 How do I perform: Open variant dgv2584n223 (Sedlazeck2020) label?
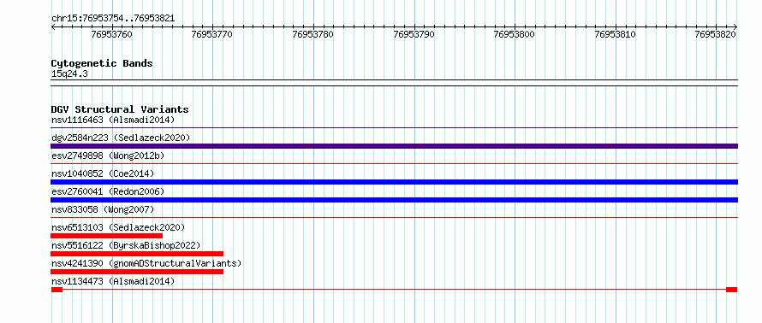[x=121, y=138]
